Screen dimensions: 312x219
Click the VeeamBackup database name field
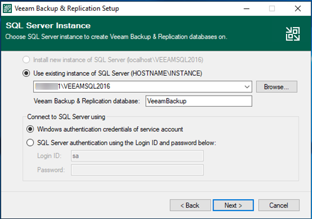pos(198,101)
